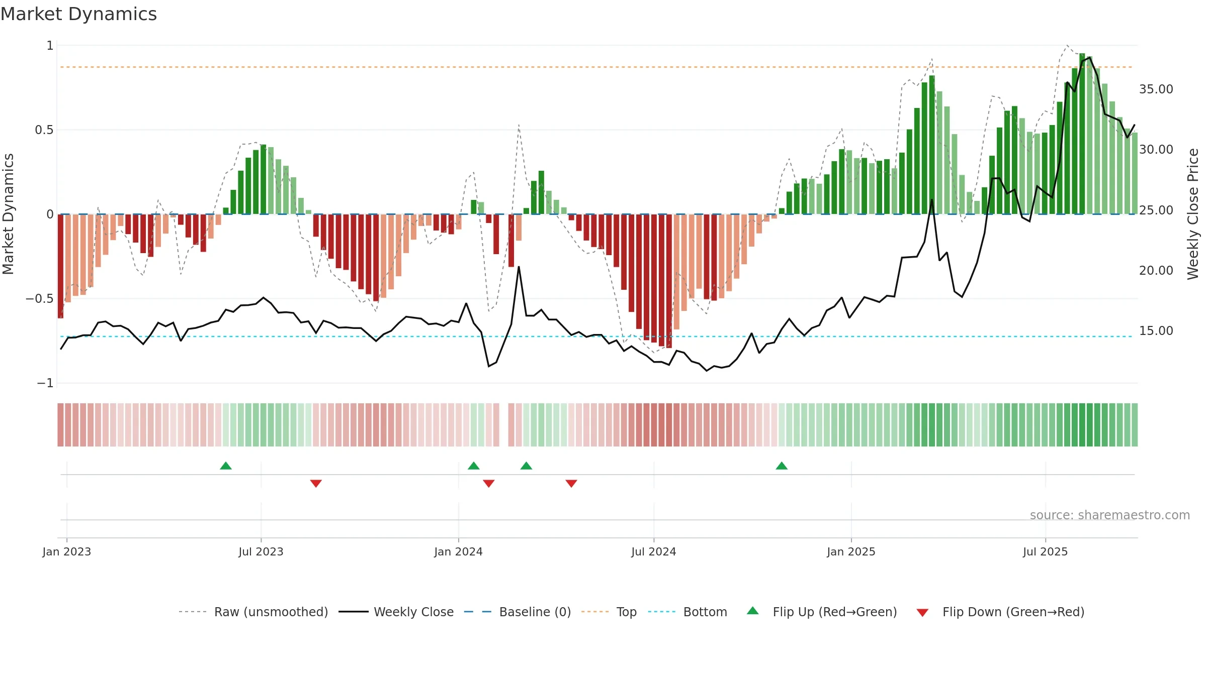Click the first red heatmap cell at Jan 2023
The width and height of the screenshot is (1207, 678).
point(61,425)
